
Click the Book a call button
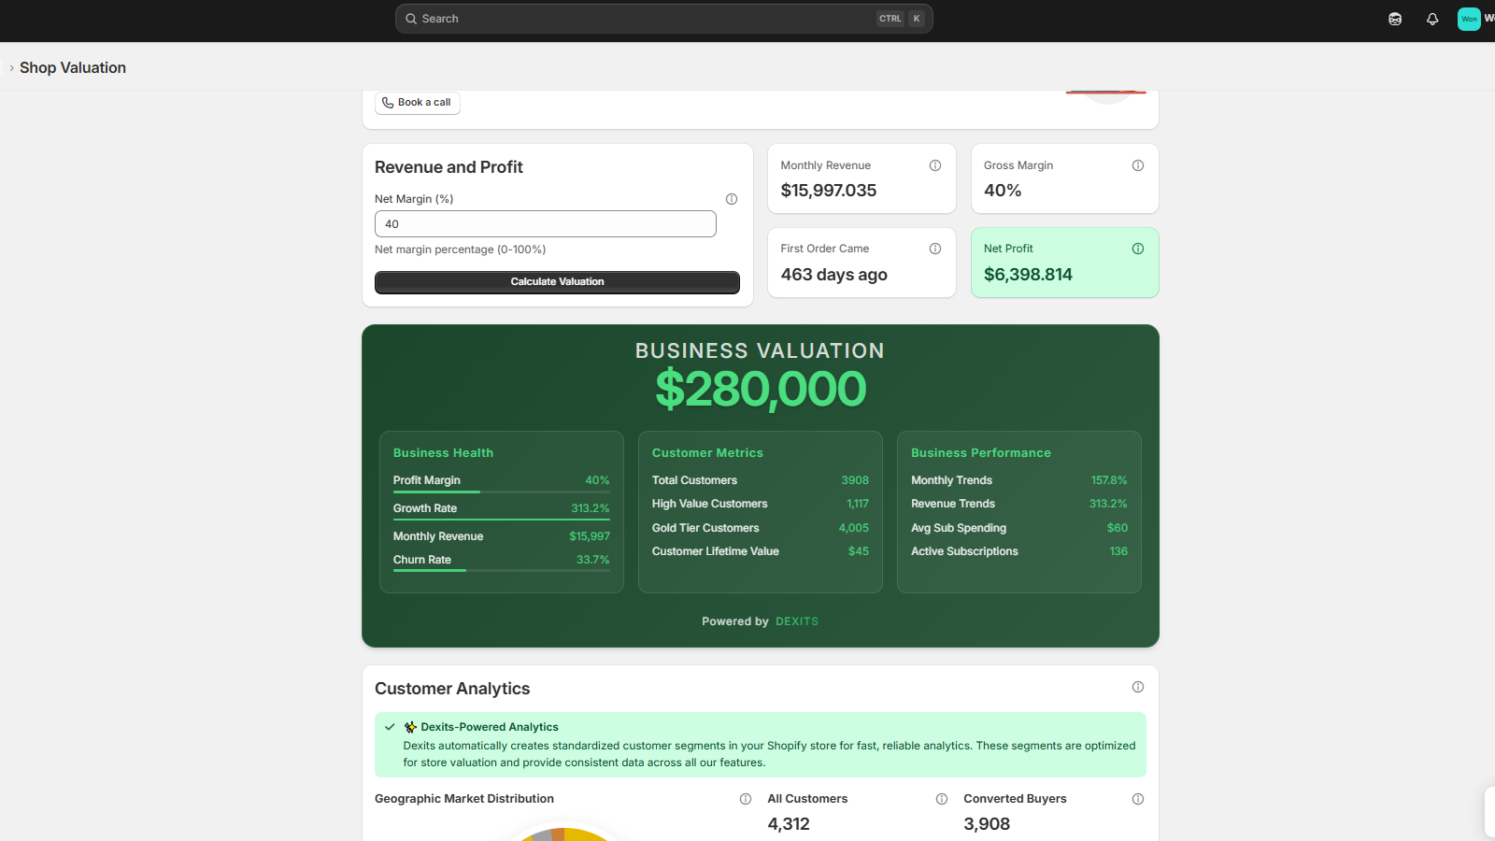click(x=418, y=103)
